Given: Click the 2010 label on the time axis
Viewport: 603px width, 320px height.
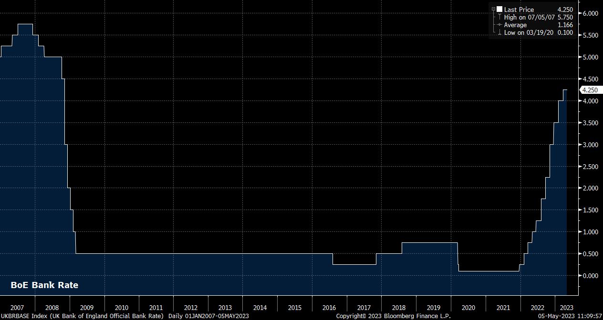Looking at the screenshot, I should (x=122, y=308).
